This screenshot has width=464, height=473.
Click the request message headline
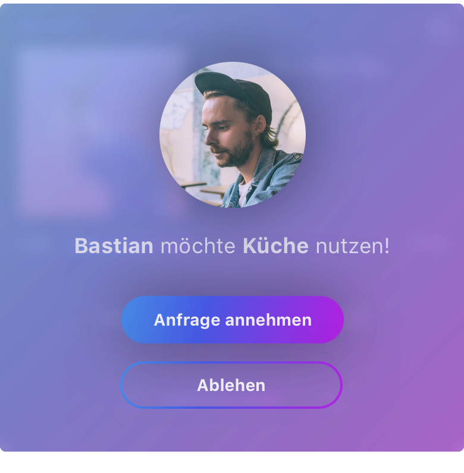click(x=232, y=246)
